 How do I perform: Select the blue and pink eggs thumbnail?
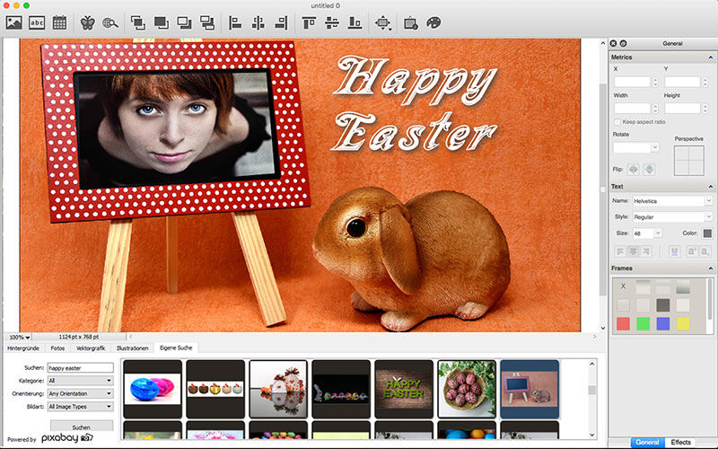coord(153,389)
